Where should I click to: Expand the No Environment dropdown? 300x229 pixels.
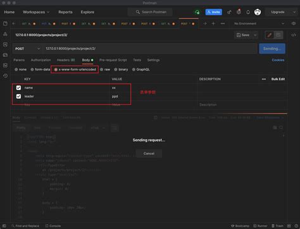coord(259,23)
